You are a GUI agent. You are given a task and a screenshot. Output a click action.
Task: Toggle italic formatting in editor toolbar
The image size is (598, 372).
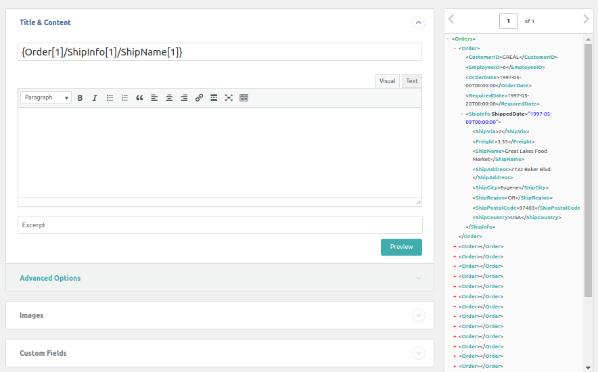(95, 98)
